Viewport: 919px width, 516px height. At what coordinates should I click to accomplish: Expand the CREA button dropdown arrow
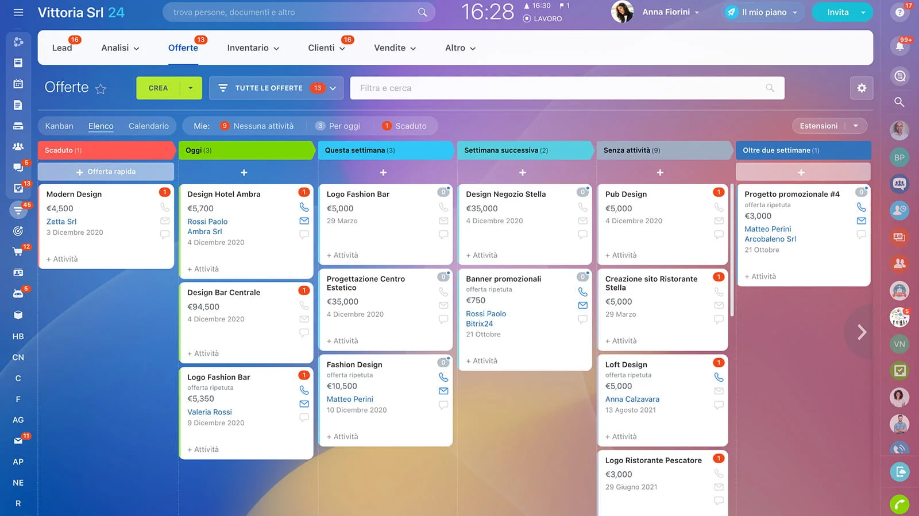pyautogui.click(x=191, y=88)
